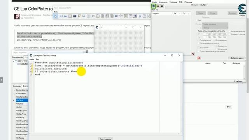The image size is (249, 140).
Task: Toggle the Копируемая при записи checkbox
Action: [198, 43]
